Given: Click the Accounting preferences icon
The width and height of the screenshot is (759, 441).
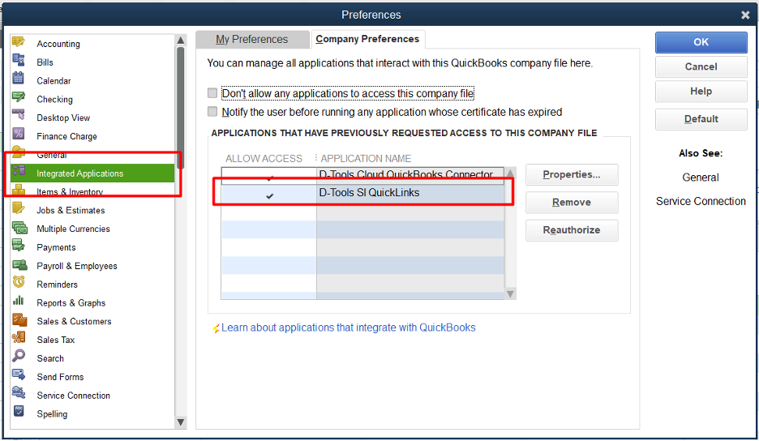Looking at the screenshot, I should point(19,42).
